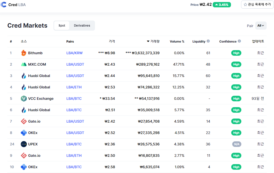Open the Pair filter All dropdown
The image size is (274, 173).
click(261, 26)
